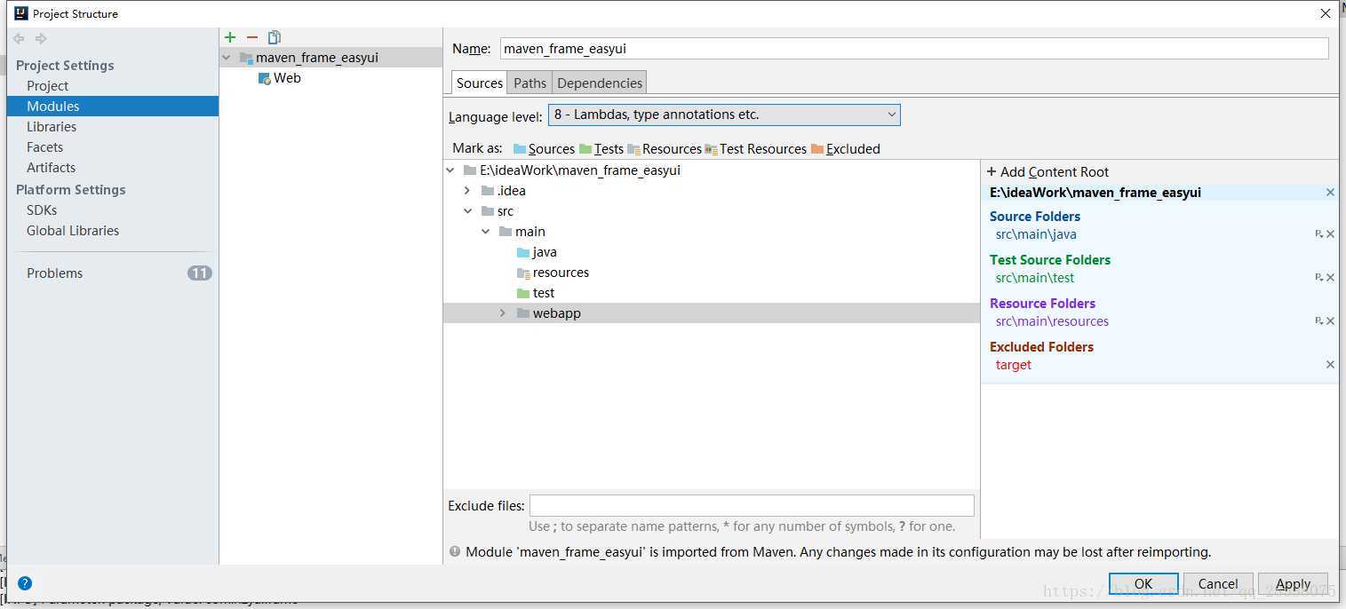Go back with the left arrow
Screen dimensions: 1346x609
point(19,38)
